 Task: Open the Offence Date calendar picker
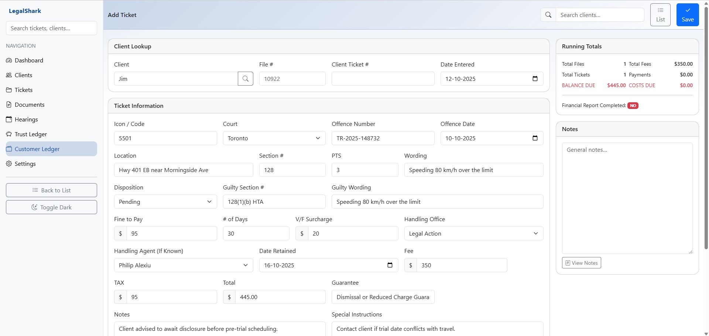coord(535,138)
